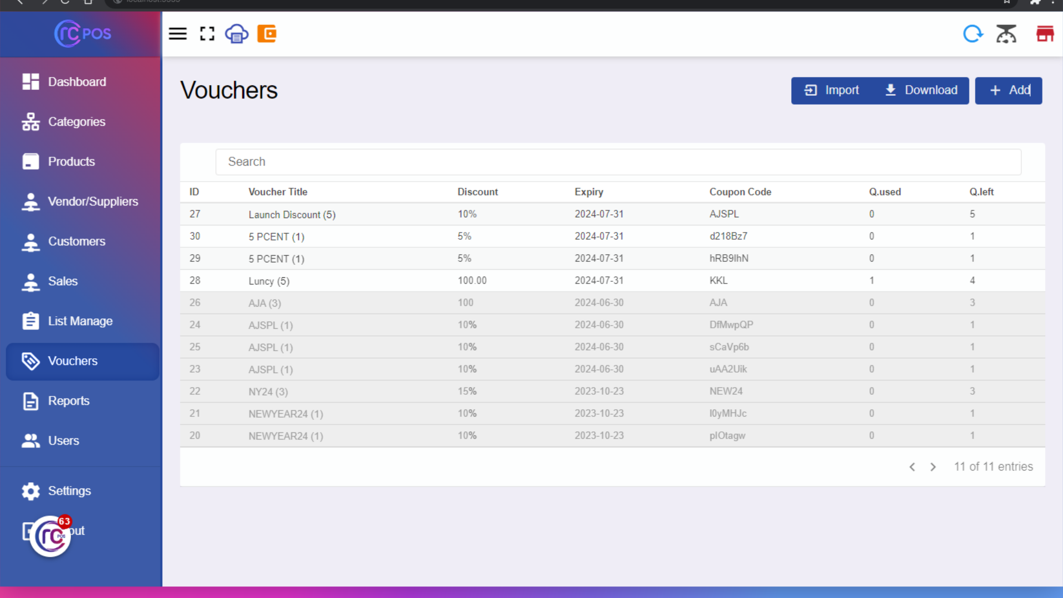Sort by Voucher Title column header
This screenshot has height=598, width=1063.
pos(278,192)
